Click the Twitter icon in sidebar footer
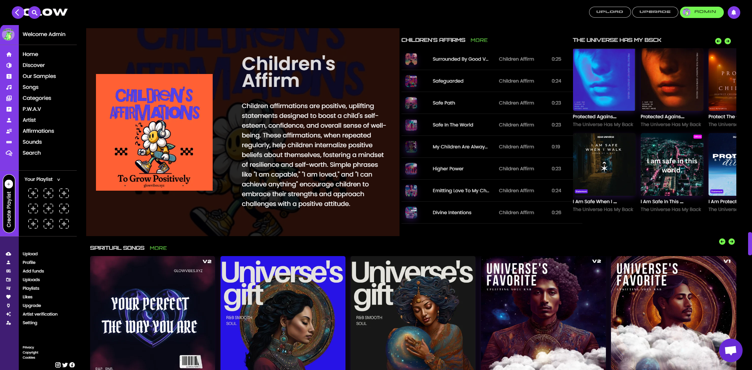752x370 pixels. pos(65,365)
